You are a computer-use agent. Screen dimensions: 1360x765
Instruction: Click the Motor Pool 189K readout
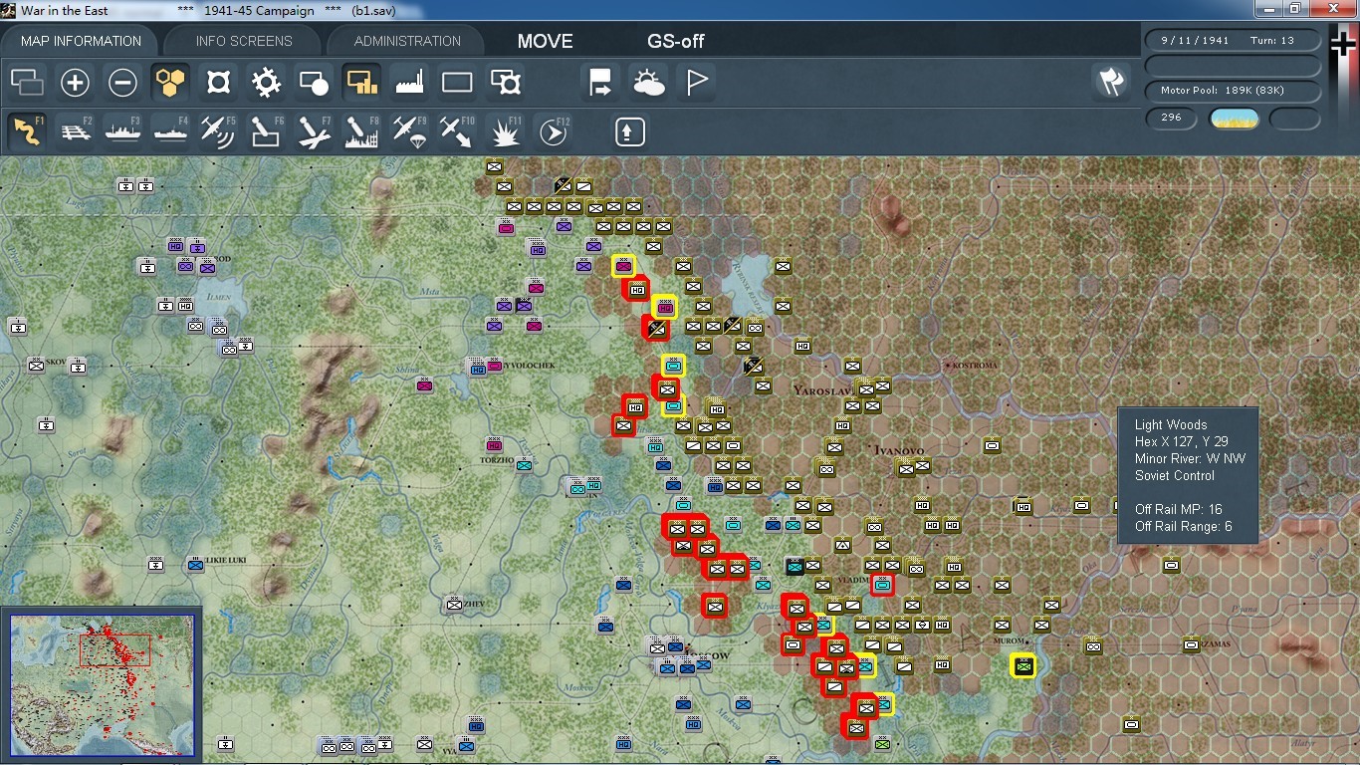(1233, 91)
